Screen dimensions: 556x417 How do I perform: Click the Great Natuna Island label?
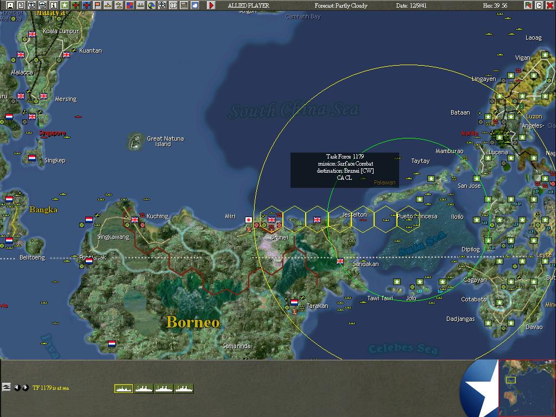(x=165, y=141)
